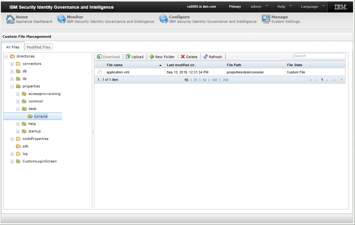
Task: Expand the lib tree node
Action: point(12,79)
